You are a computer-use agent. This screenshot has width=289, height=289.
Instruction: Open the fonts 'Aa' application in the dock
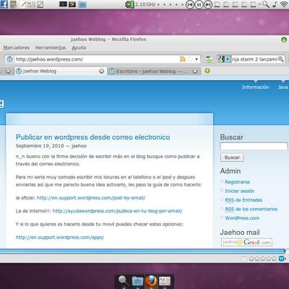tap(165, 281)
